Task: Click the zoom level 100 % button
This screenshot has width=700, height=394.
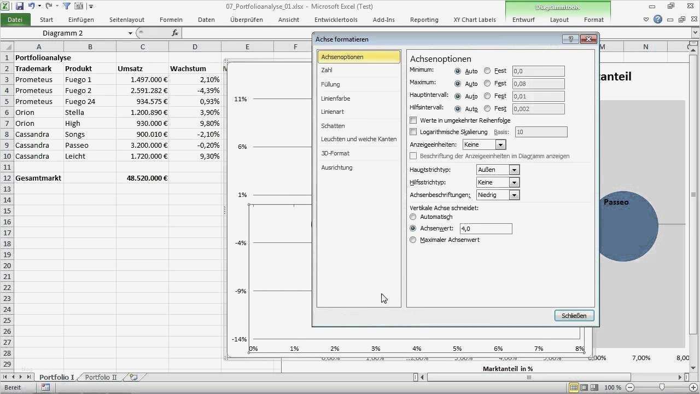Action: [x=612, y=387]
